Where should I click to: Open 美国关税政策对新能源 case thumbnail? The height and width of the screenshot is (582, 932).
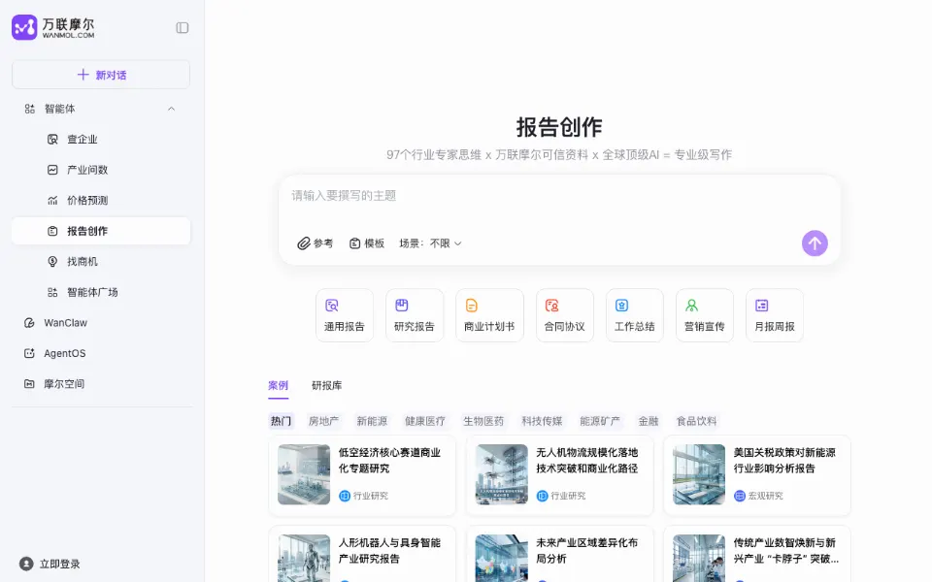tap(699, 474)
